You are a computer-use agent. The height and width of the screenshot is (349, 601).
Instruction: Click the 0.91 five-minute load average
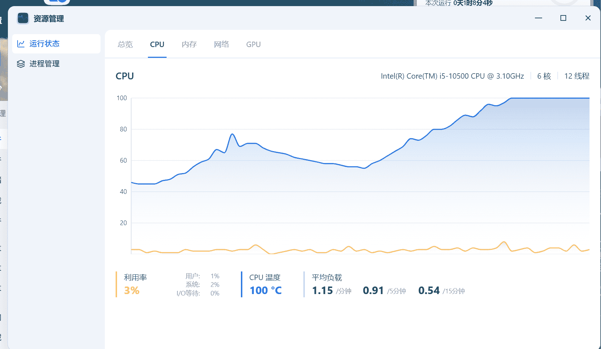373,290
